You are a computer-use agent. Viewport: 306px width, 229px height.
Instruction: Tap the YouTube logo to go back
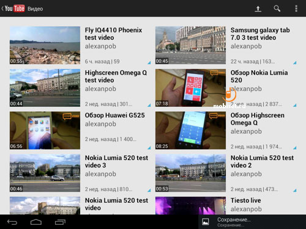15,9
